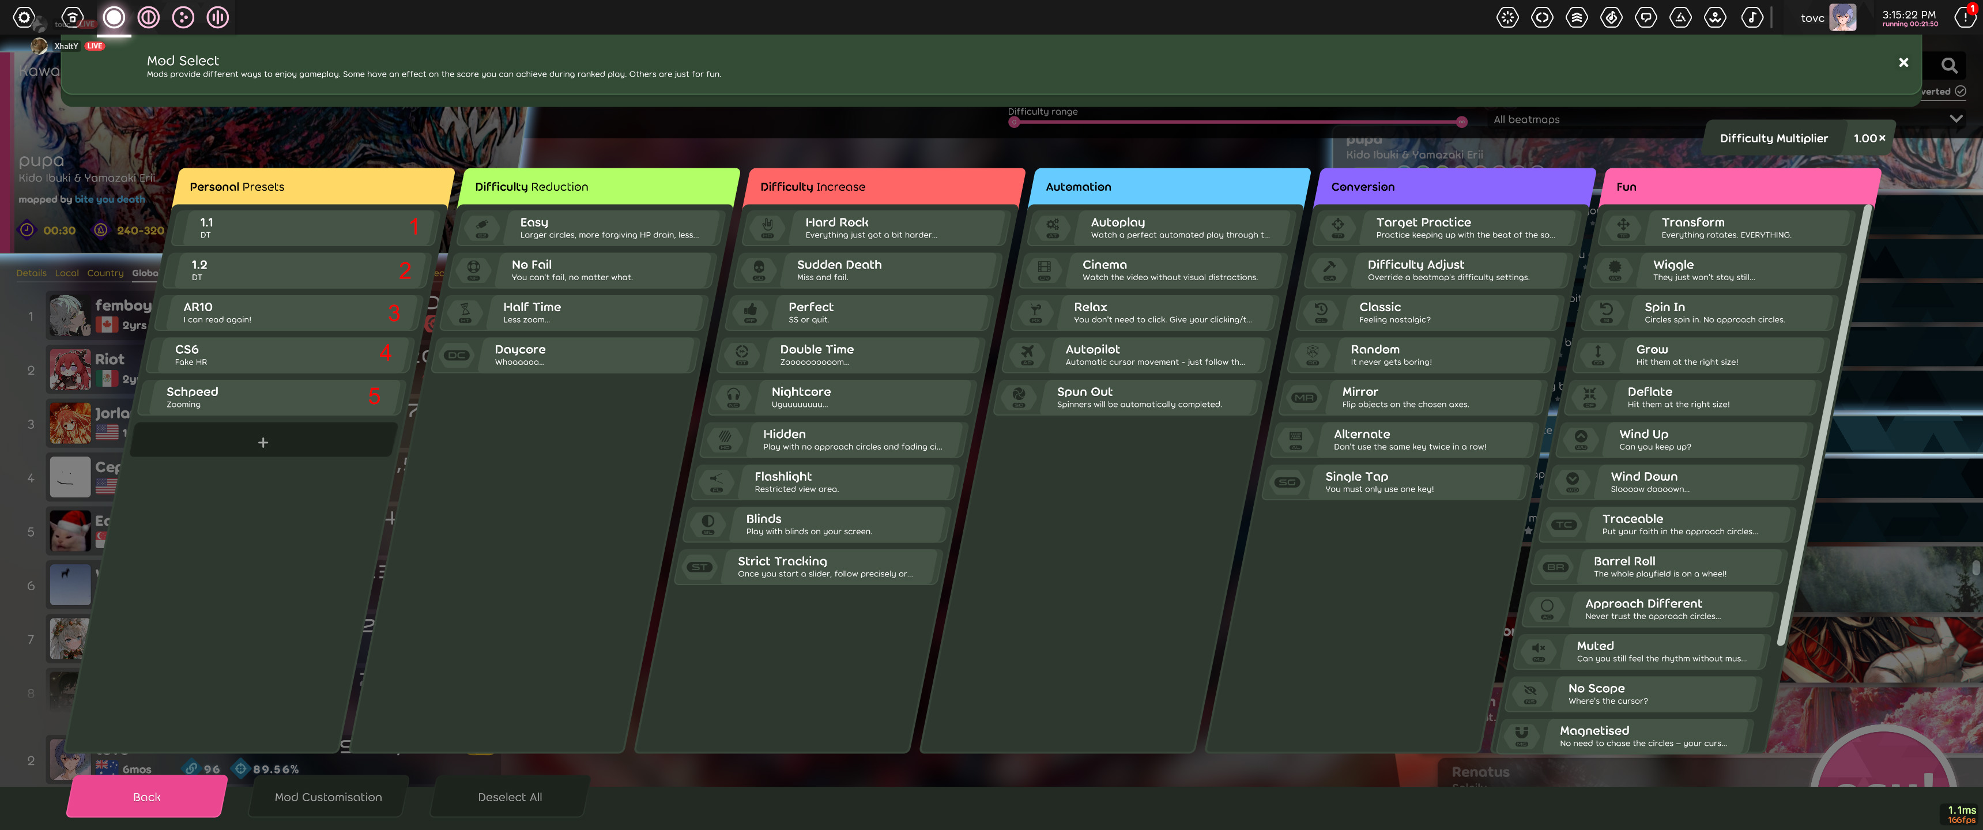Click the beatmap search magnifier icon
The width and height of the screenshot is (1983, 830).
point(1949,66)
